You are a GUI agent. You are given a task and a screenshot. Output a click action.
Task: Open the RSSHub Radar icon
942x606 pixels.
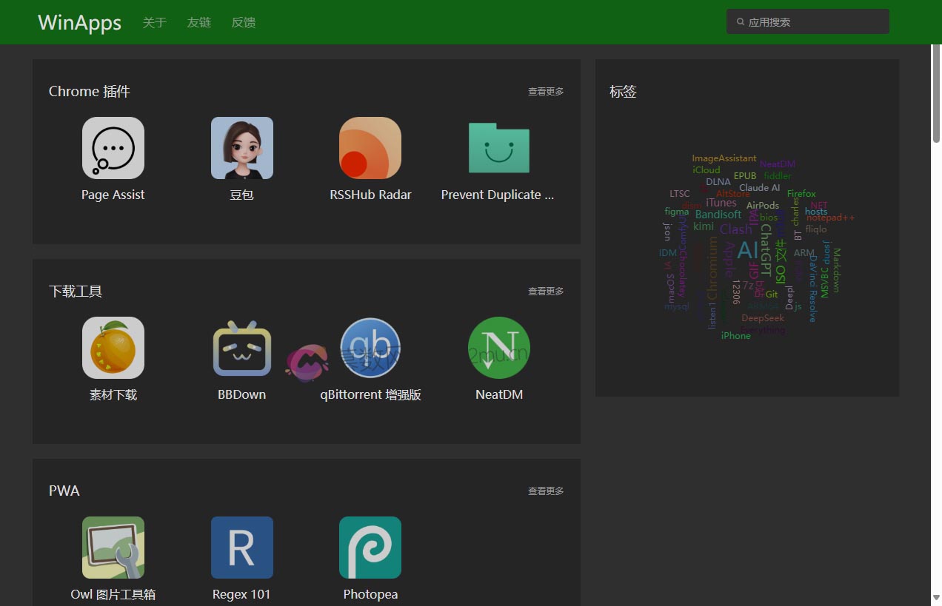point(370,148)
